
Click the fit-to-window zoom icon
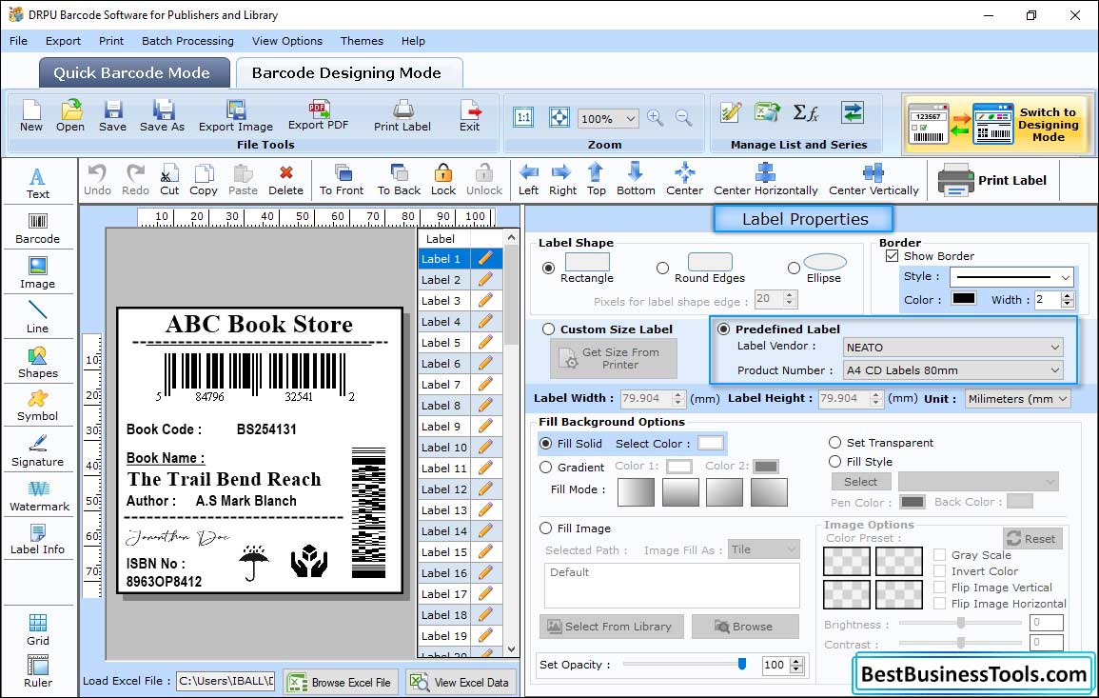point(559,117)
